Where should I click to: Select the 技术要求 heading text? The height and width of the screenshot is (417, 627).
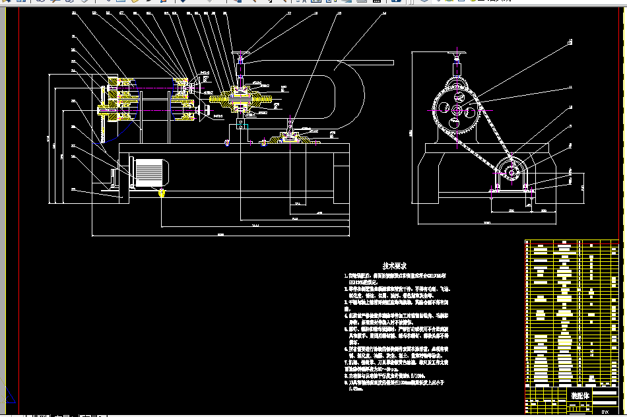[394, 266]
